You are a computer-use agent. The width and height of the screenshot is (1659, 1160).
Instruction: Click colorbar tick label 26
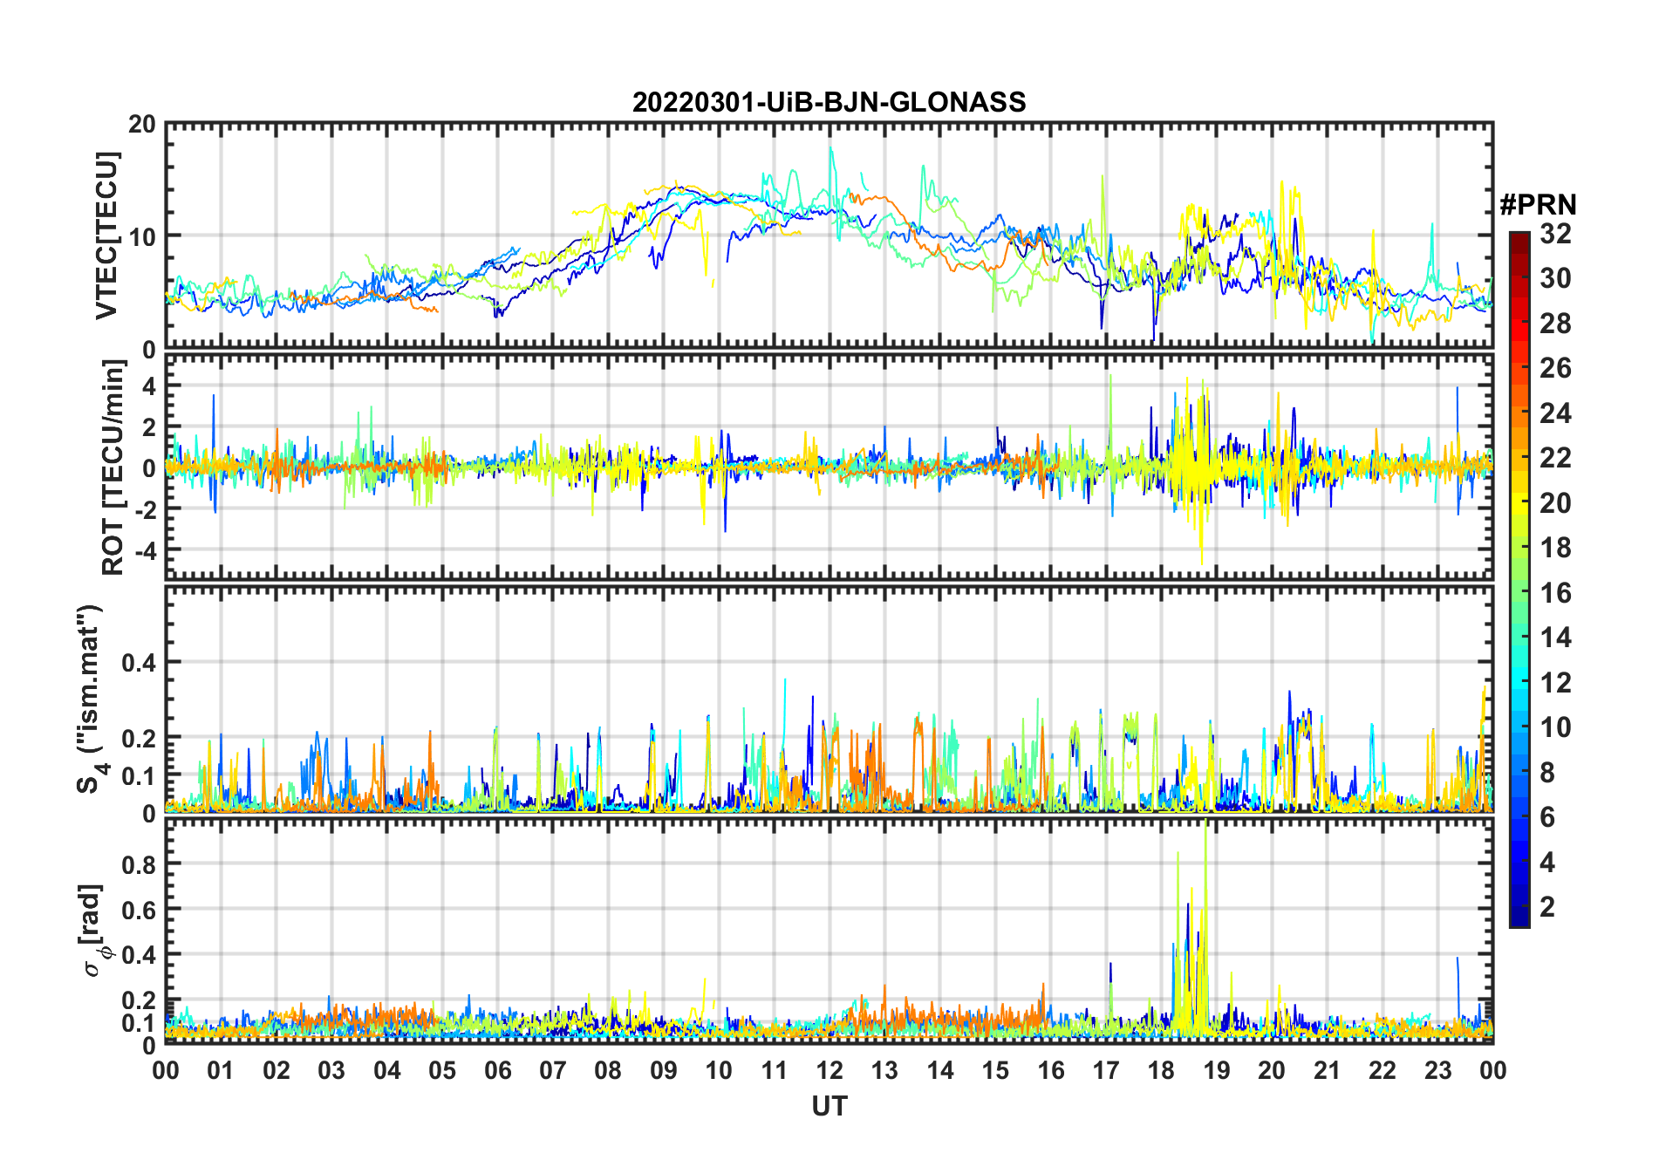(1555, 368)
